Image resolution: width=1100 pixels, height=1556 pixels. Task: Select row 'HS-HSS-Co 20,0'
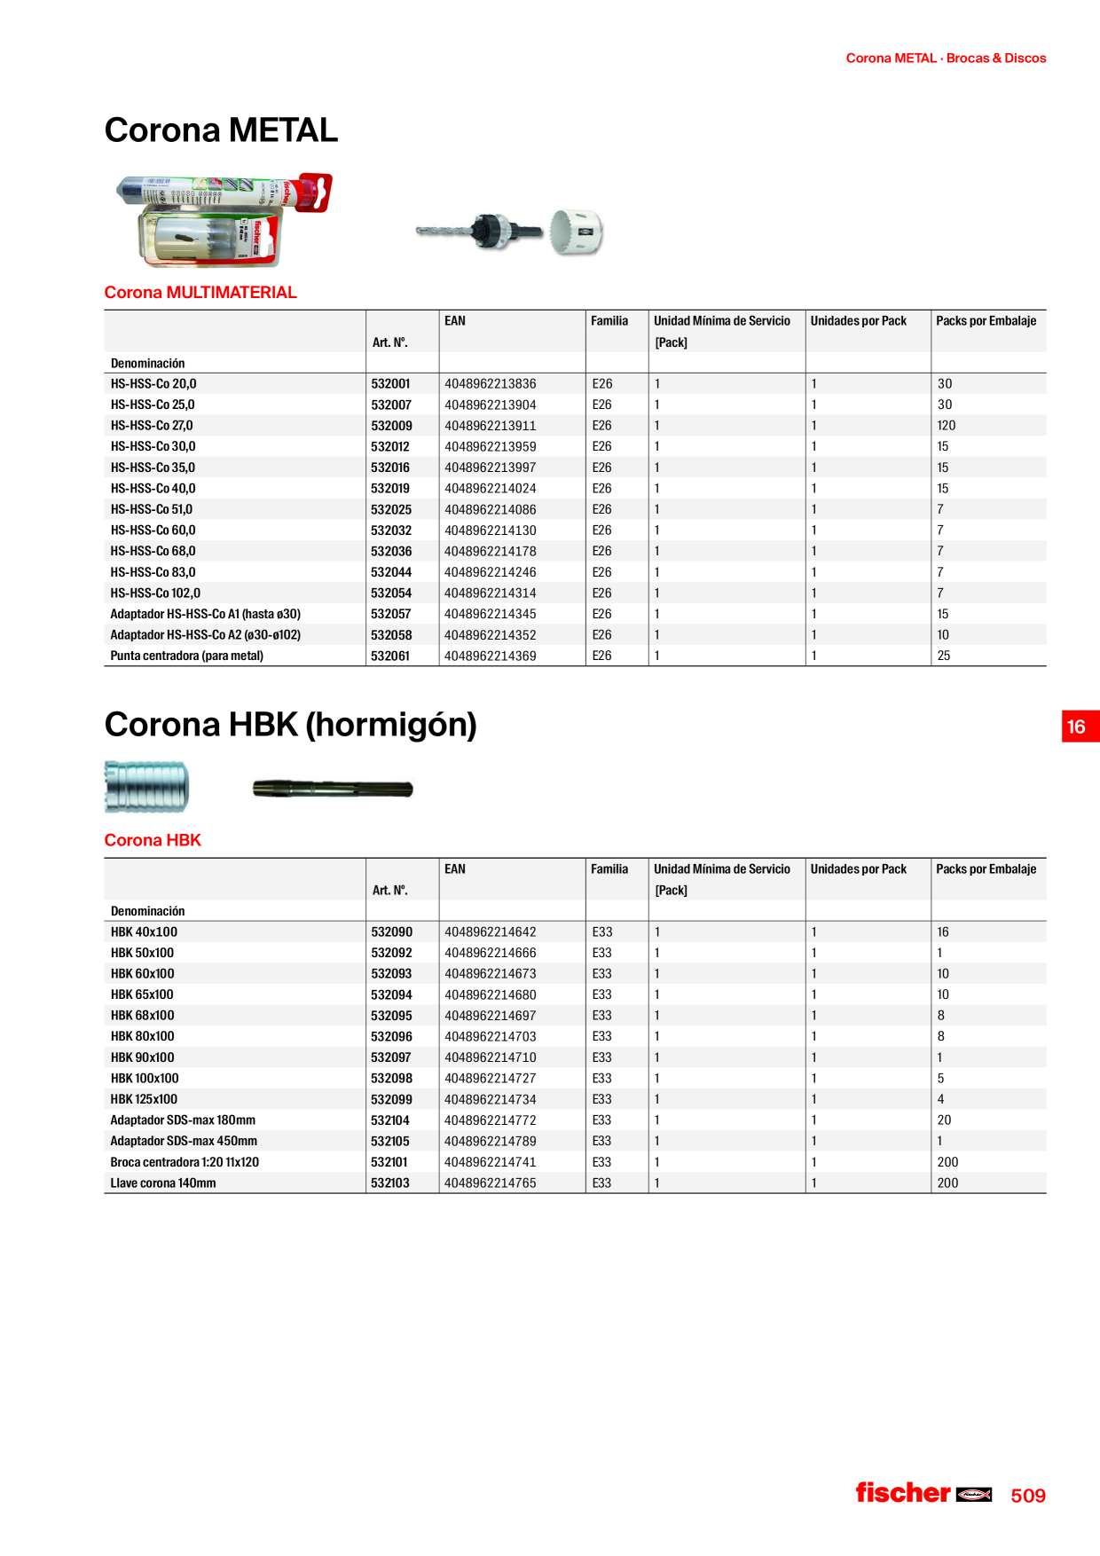click(575, 384)
